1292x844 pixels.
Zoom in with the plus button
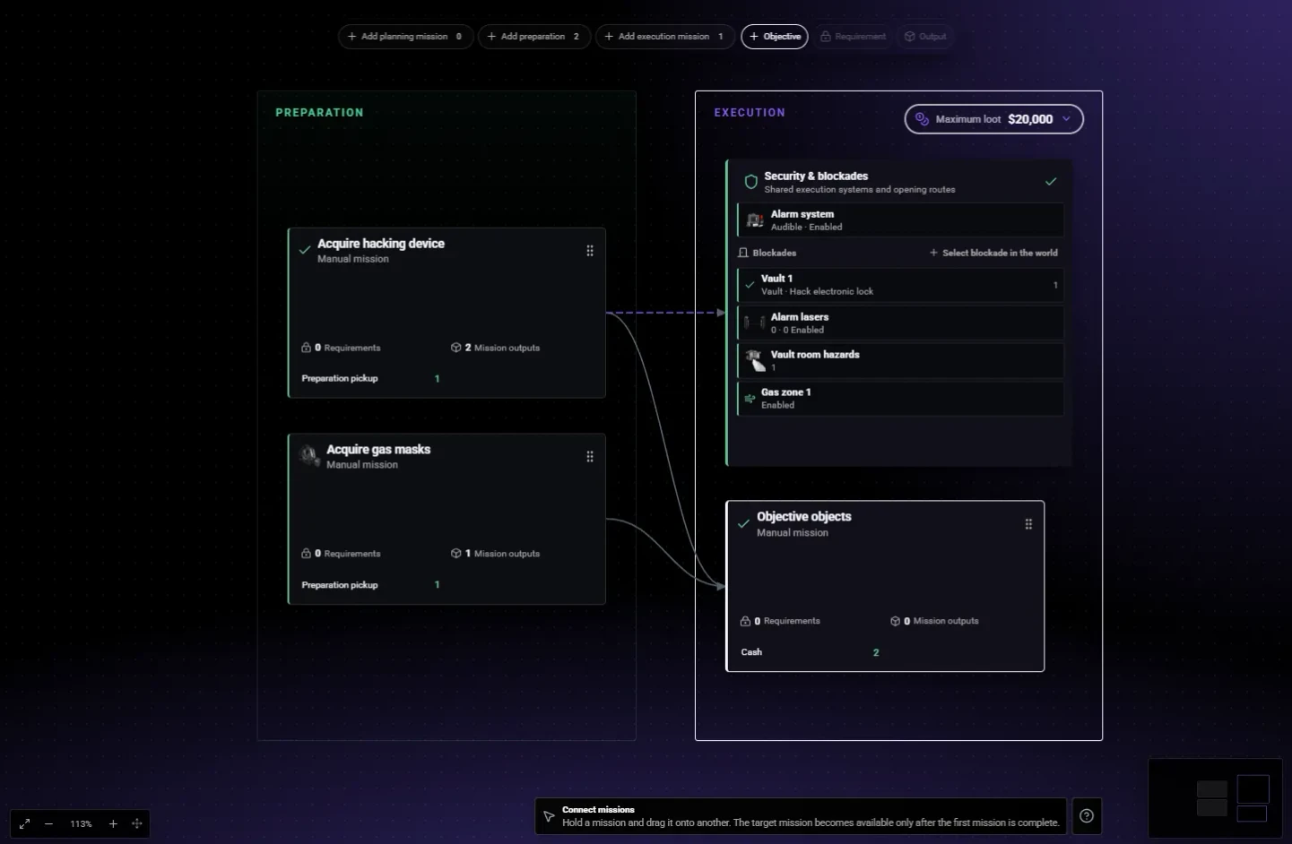pyautogui.click(x=113, y=823)
